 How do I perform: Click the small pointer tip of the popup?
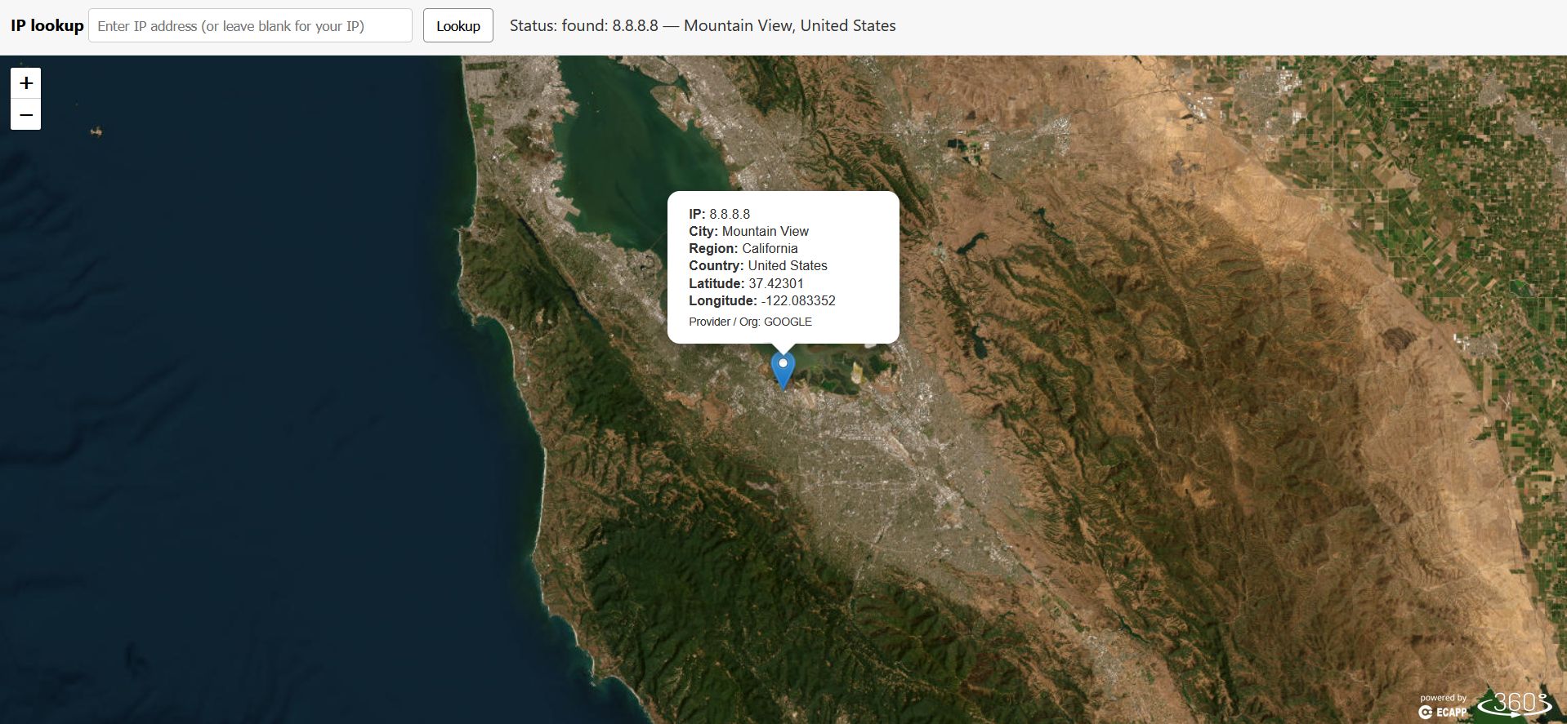tap(783, 348)
